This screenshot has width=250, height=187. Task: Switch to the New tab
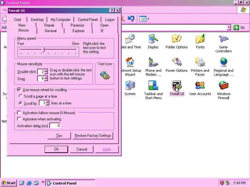click(22, 25)
